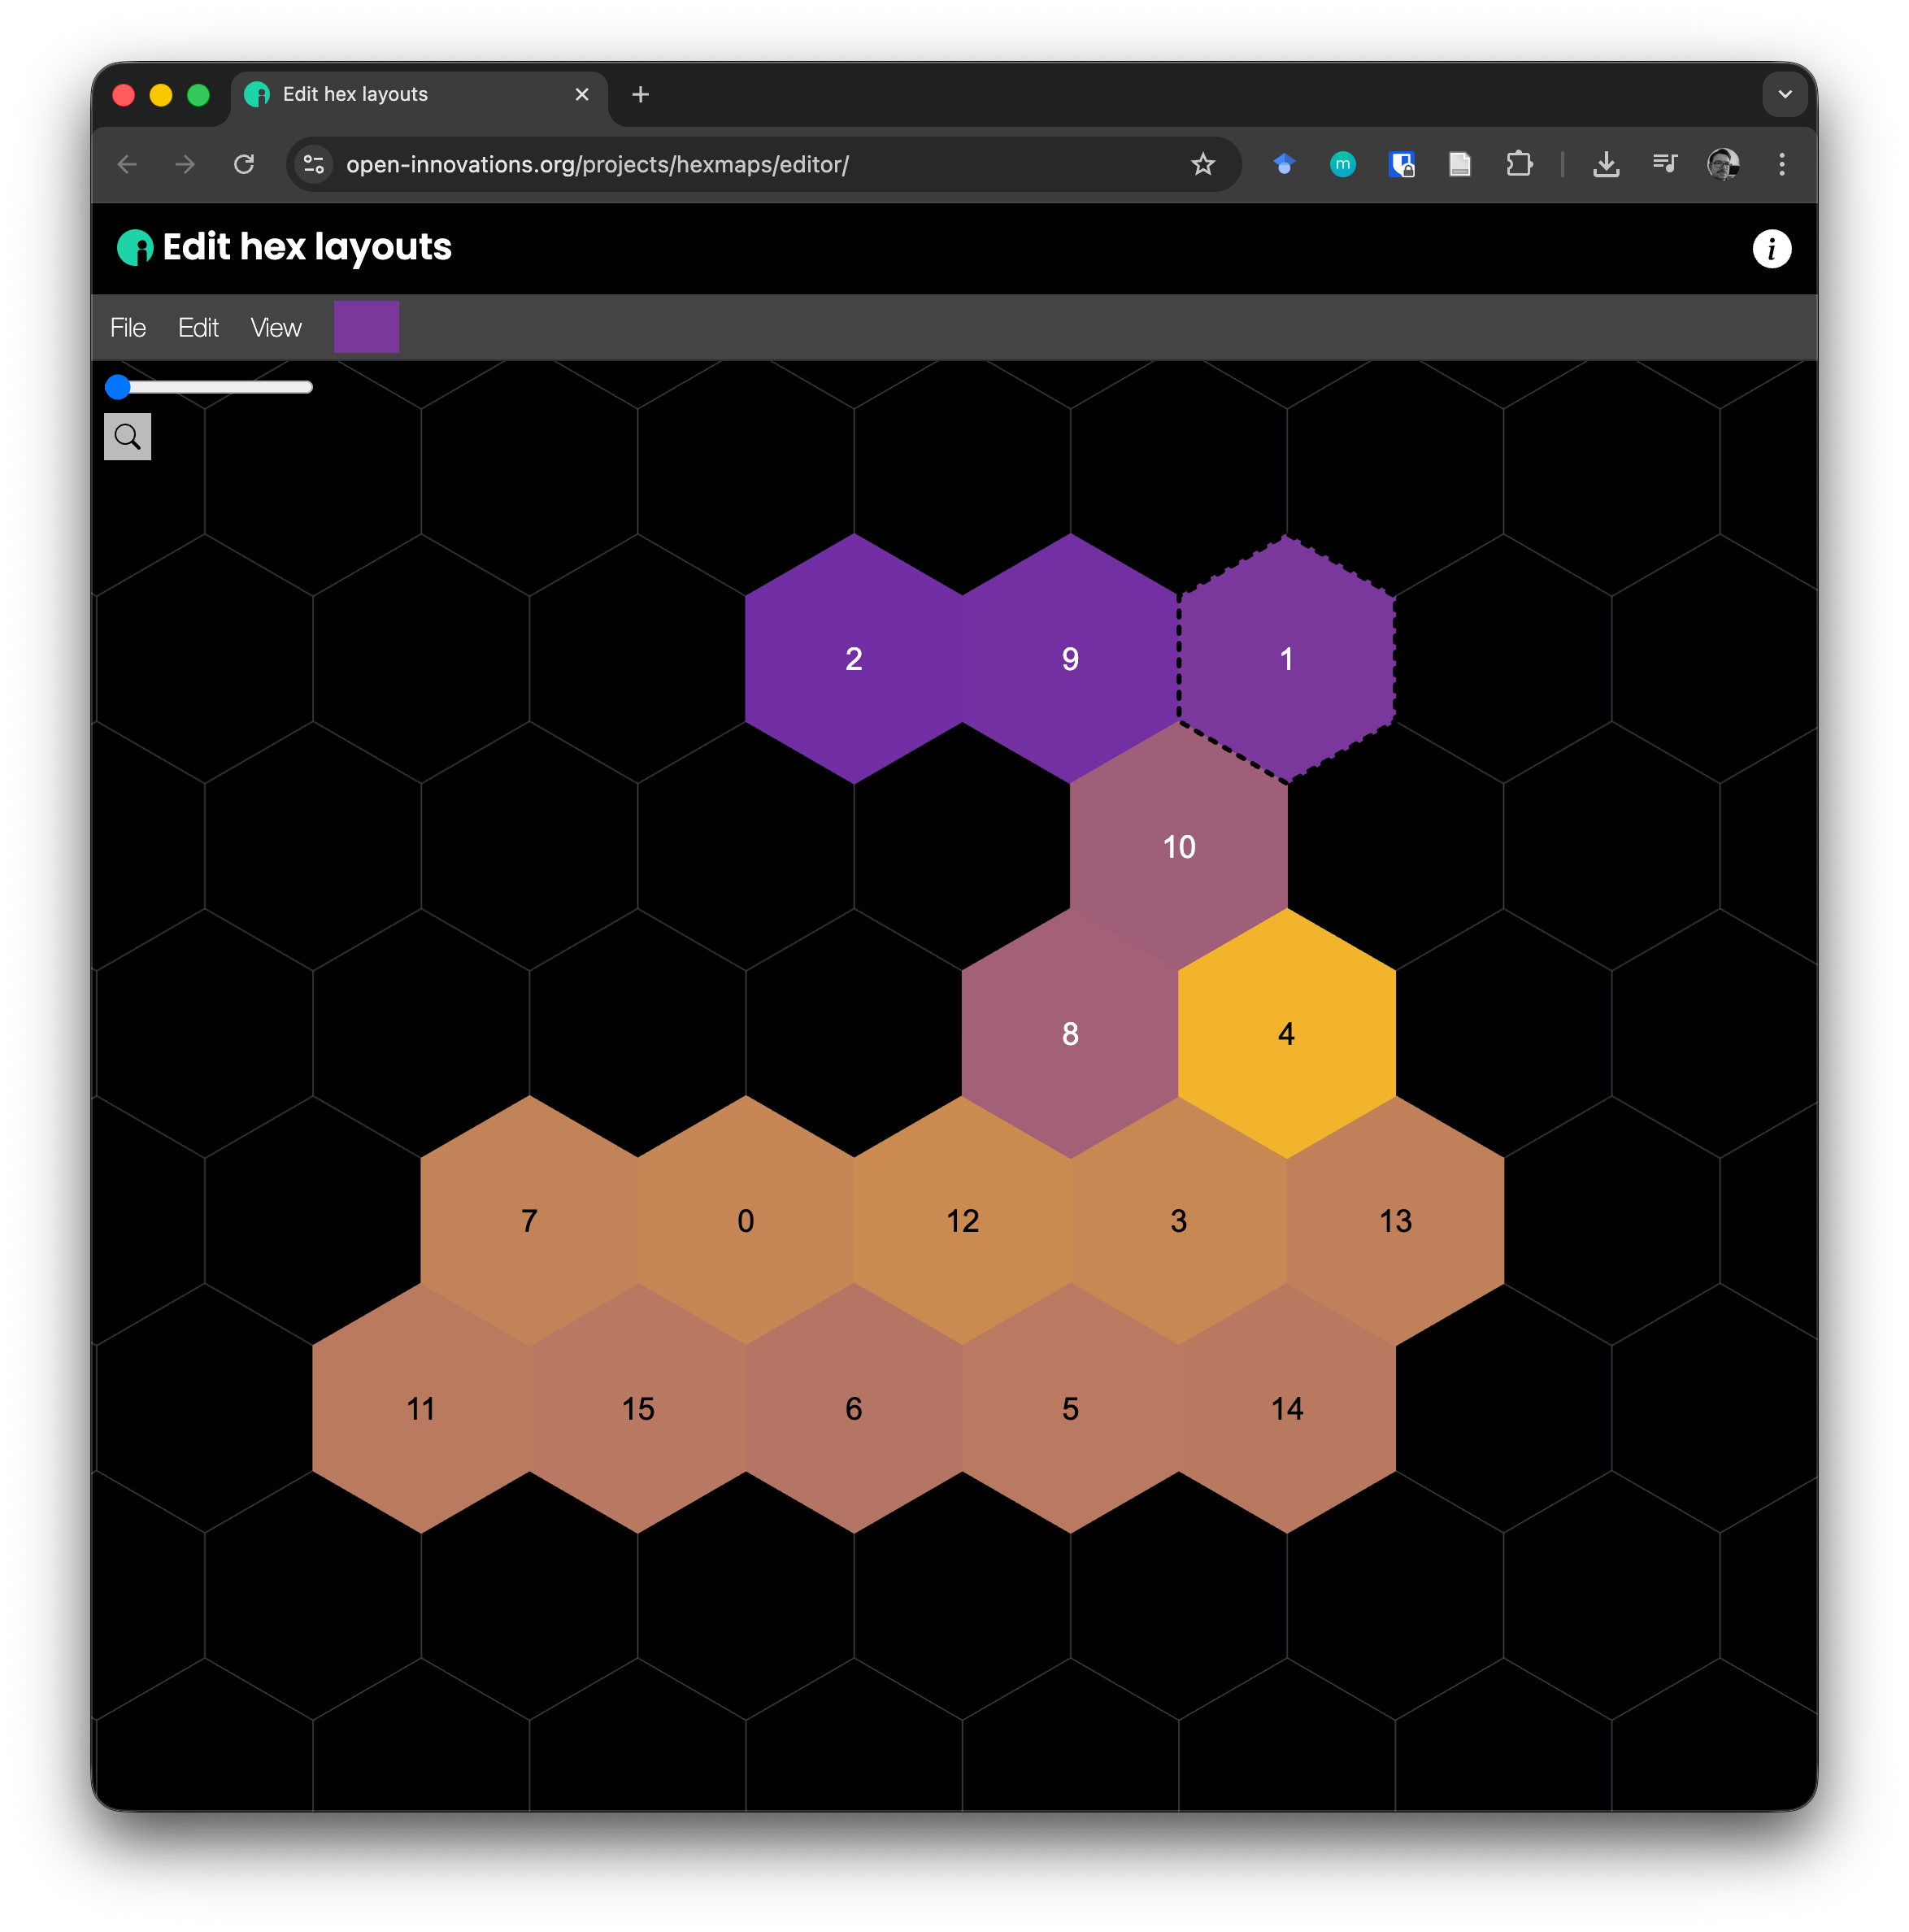The height and width of the screenshot is (1932, 1909).
Task: Bookmark page with star icon
Action: click(x=1202, y=164)
